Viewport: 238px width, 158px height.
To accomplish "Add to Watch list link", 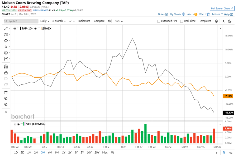I will [x=204, y=14].
